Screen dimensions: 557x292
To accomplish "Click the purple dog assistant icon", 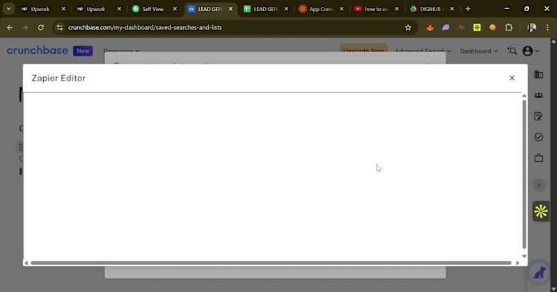I will coord(540,273).
